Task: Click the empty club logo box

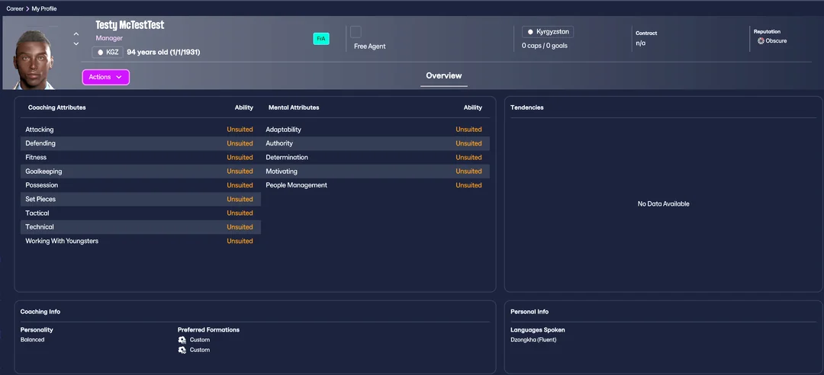Action: click(x=356, y=32)
